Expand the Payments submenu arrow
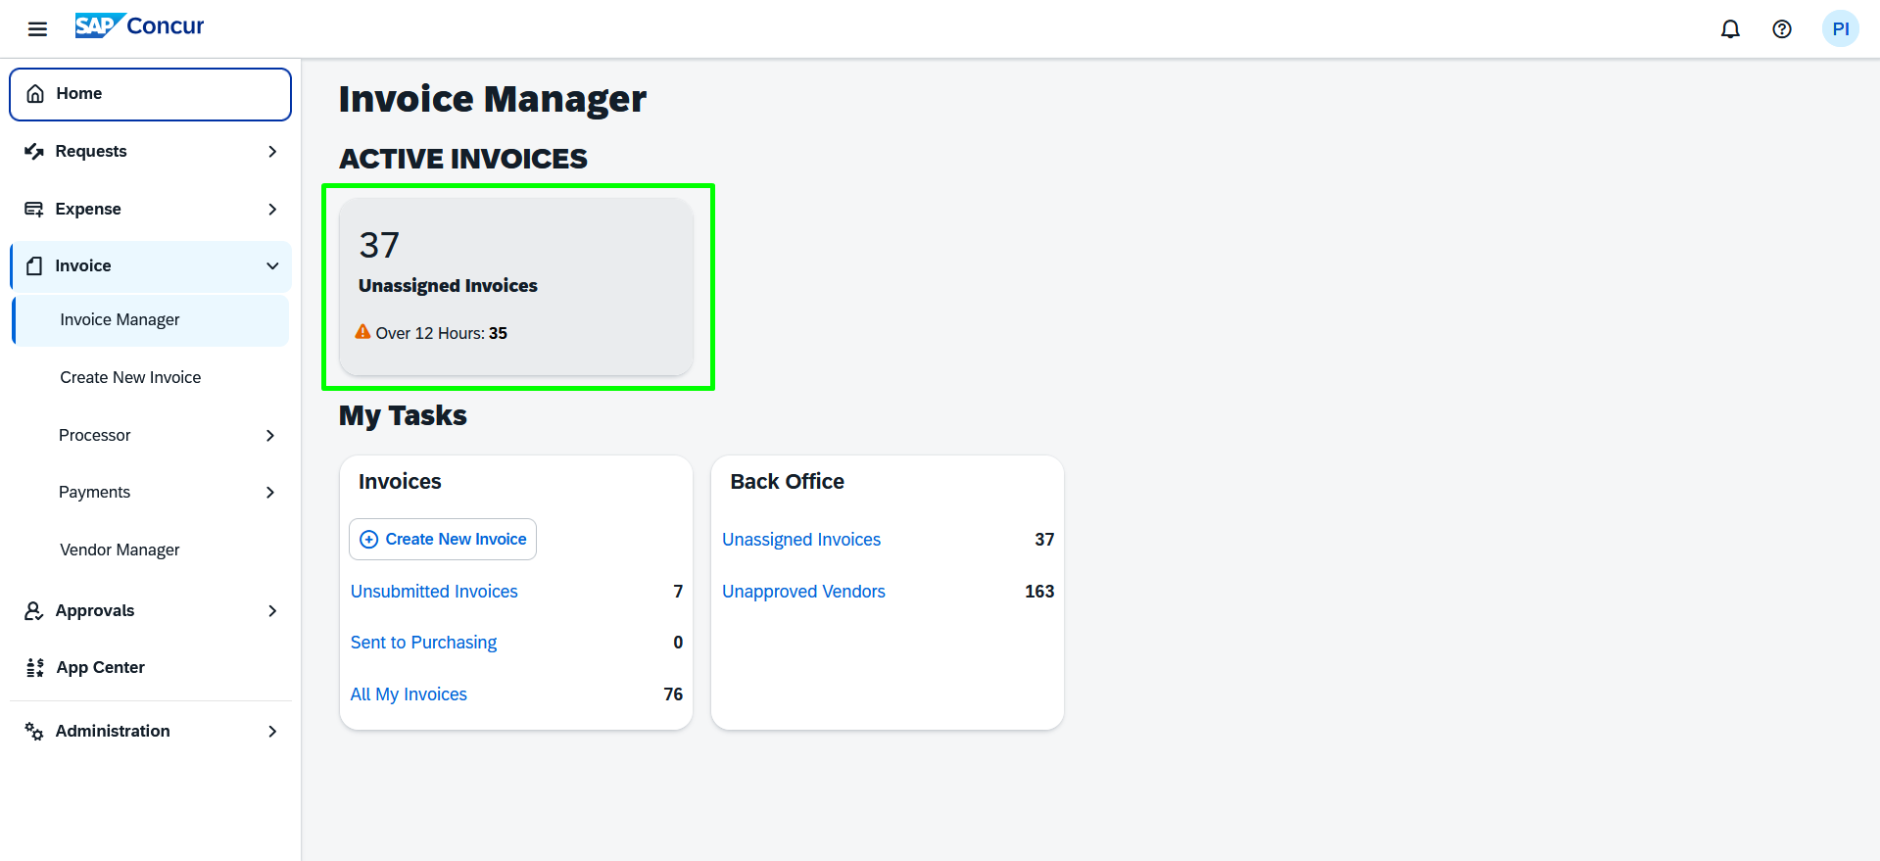Viewport: 1880px width, 861px height. [270, 493]
